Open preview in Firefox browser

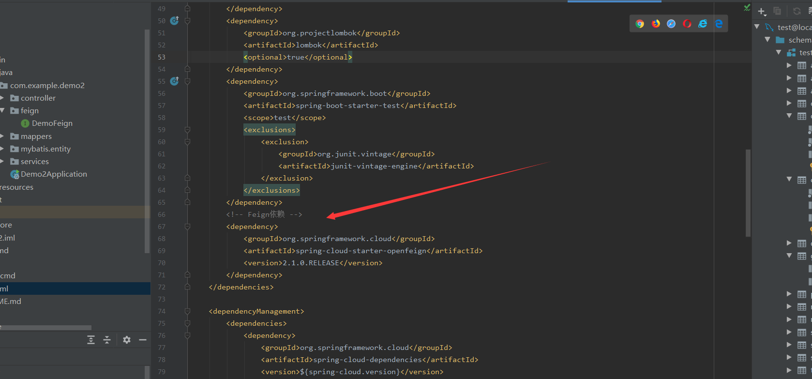pyautogui.click(x=656, y=24)
